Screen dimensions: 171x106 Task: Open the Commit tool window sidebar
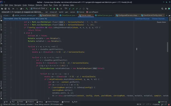pos(1,27)
